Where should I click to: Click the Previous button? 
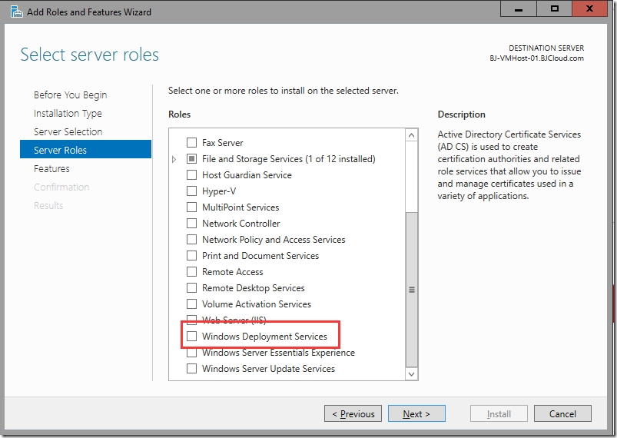[353, 413]
